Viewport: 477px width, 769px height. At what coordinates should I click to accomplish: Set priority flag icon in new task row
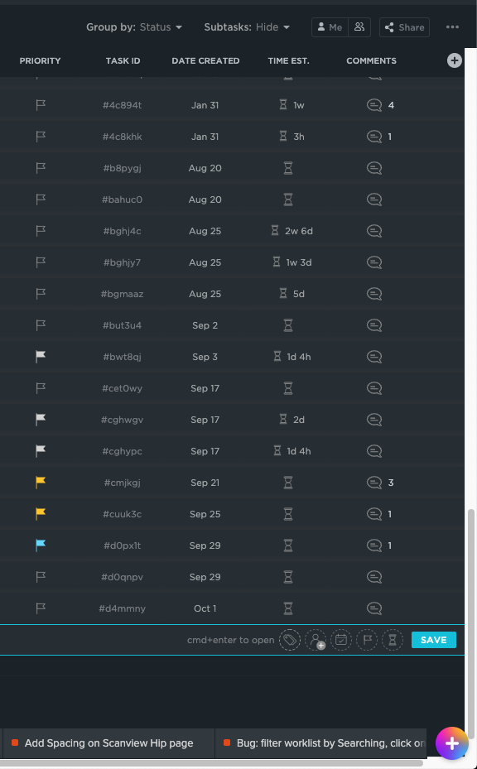click(x=367, y=640)
